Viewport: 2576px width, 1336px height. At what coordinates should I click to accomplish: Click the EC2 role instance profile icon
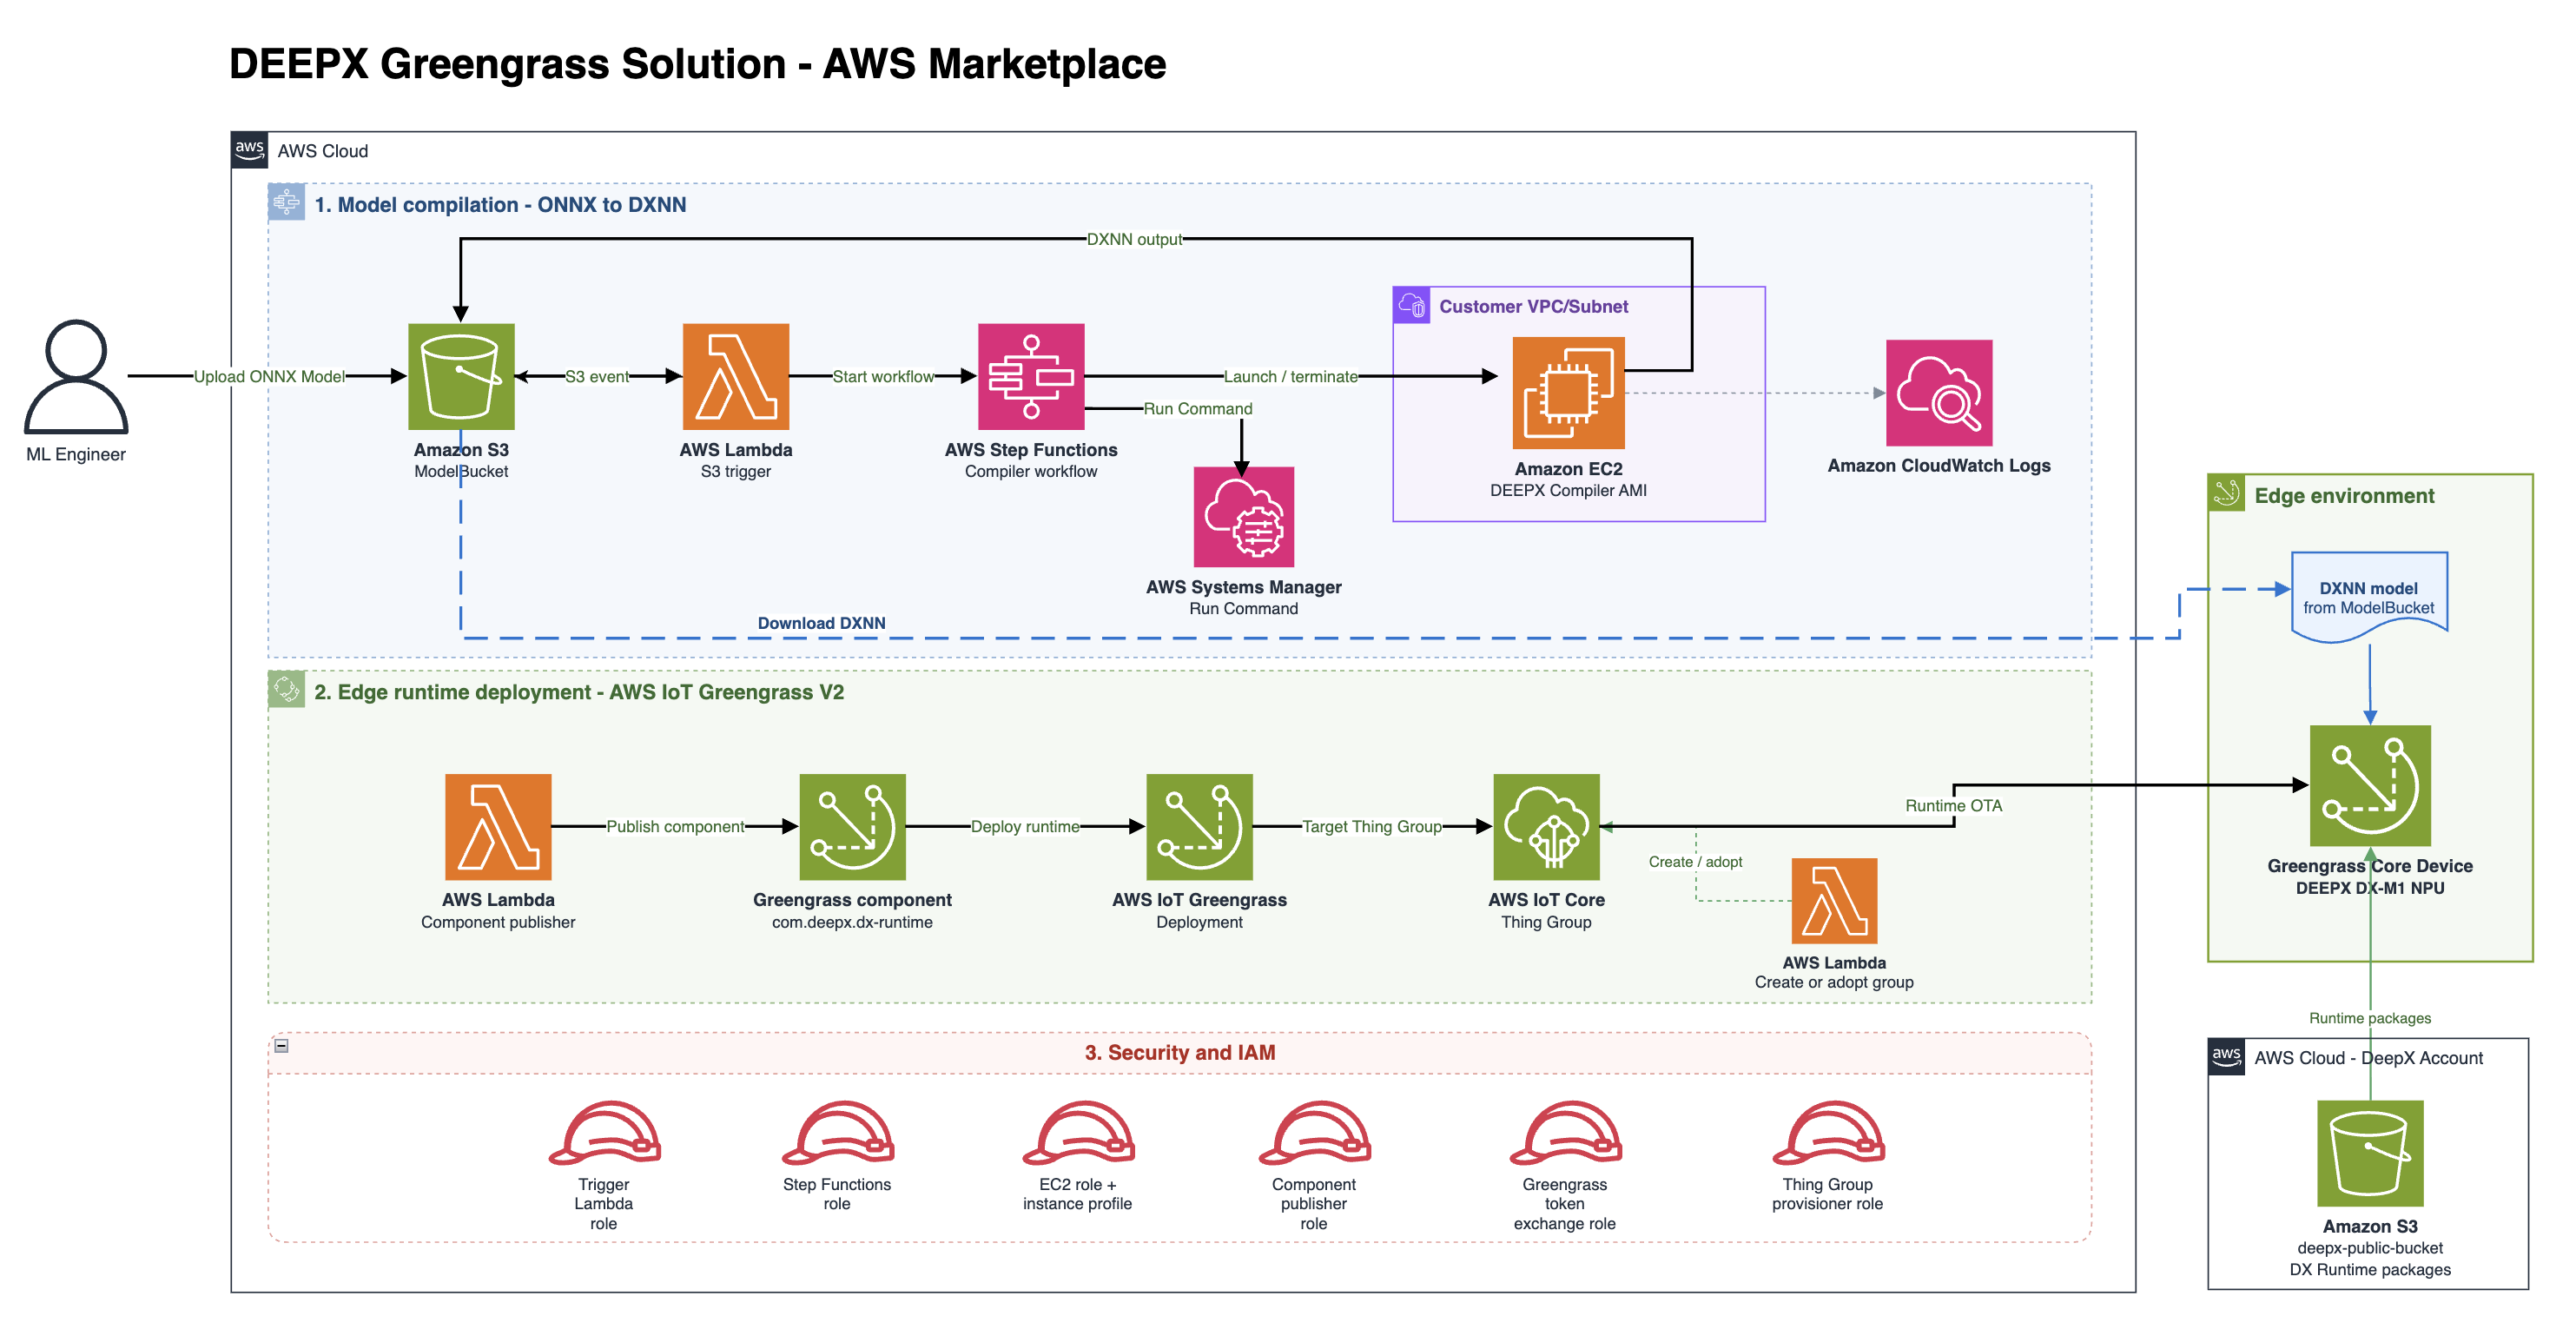(x=1078, y=1133)
